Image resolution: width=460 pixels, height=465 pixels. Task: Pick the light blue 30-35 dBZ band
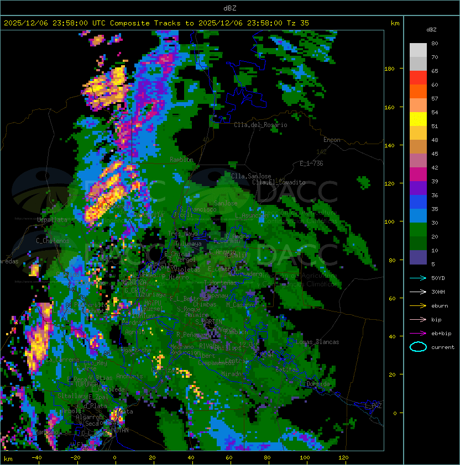pos(418,216)
